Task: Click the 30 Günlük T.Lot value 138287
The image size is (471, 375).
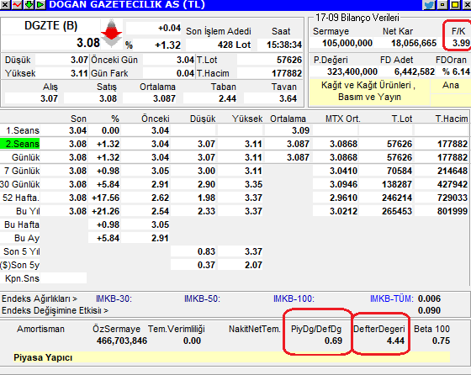Action: [x=396, y=184]
